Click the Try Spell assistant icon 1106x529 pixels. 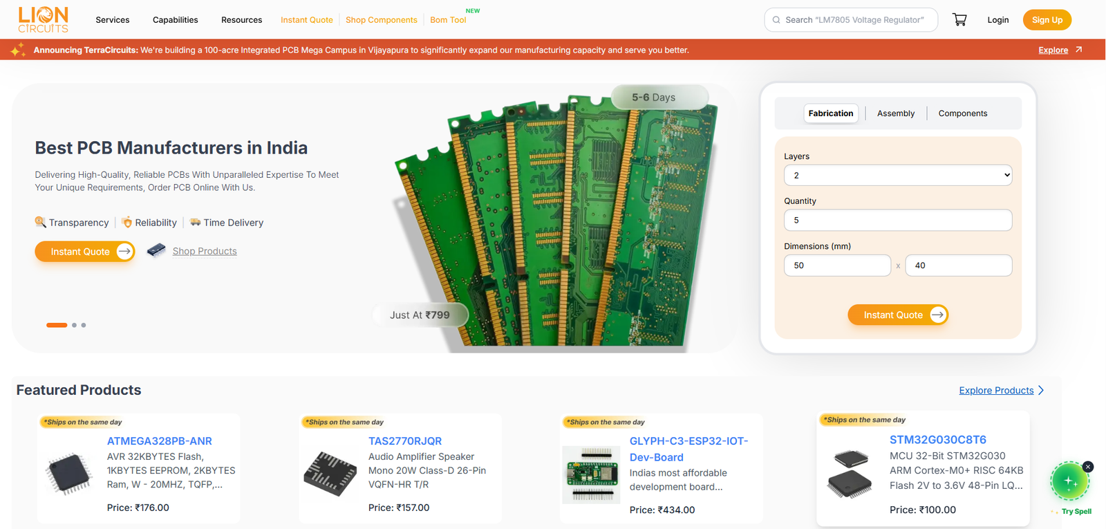click(x=1069, y=481)
